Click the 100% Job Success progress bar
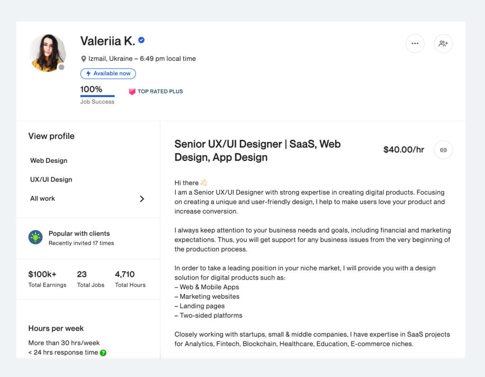The image size is (485, 377). click(x=97, y=96)
